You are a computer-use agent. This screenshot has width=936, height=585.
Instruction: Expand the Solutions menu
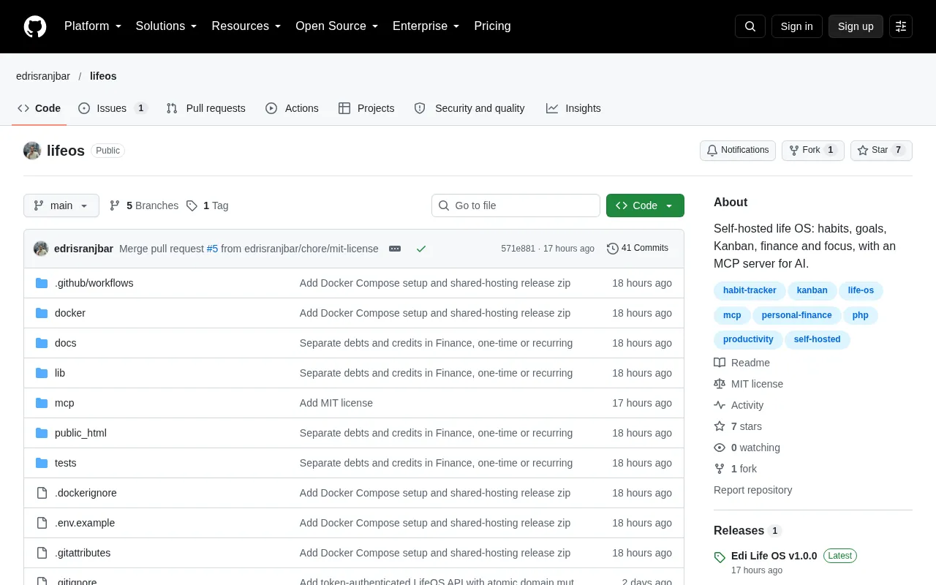[x=167, y=26]
